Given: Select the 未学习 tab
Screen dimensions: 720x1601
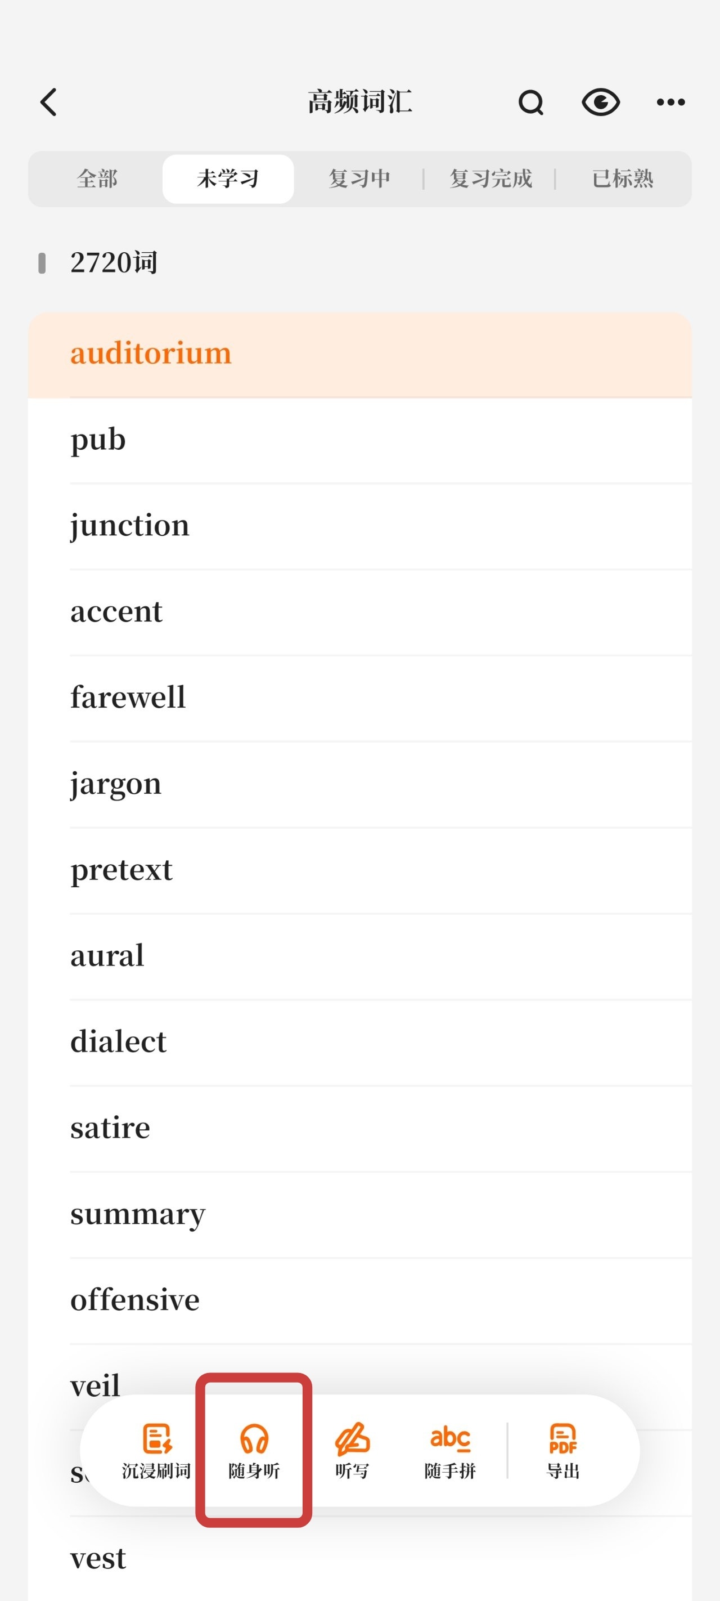Looking at the screenshot, I should [x=228, y=179].
